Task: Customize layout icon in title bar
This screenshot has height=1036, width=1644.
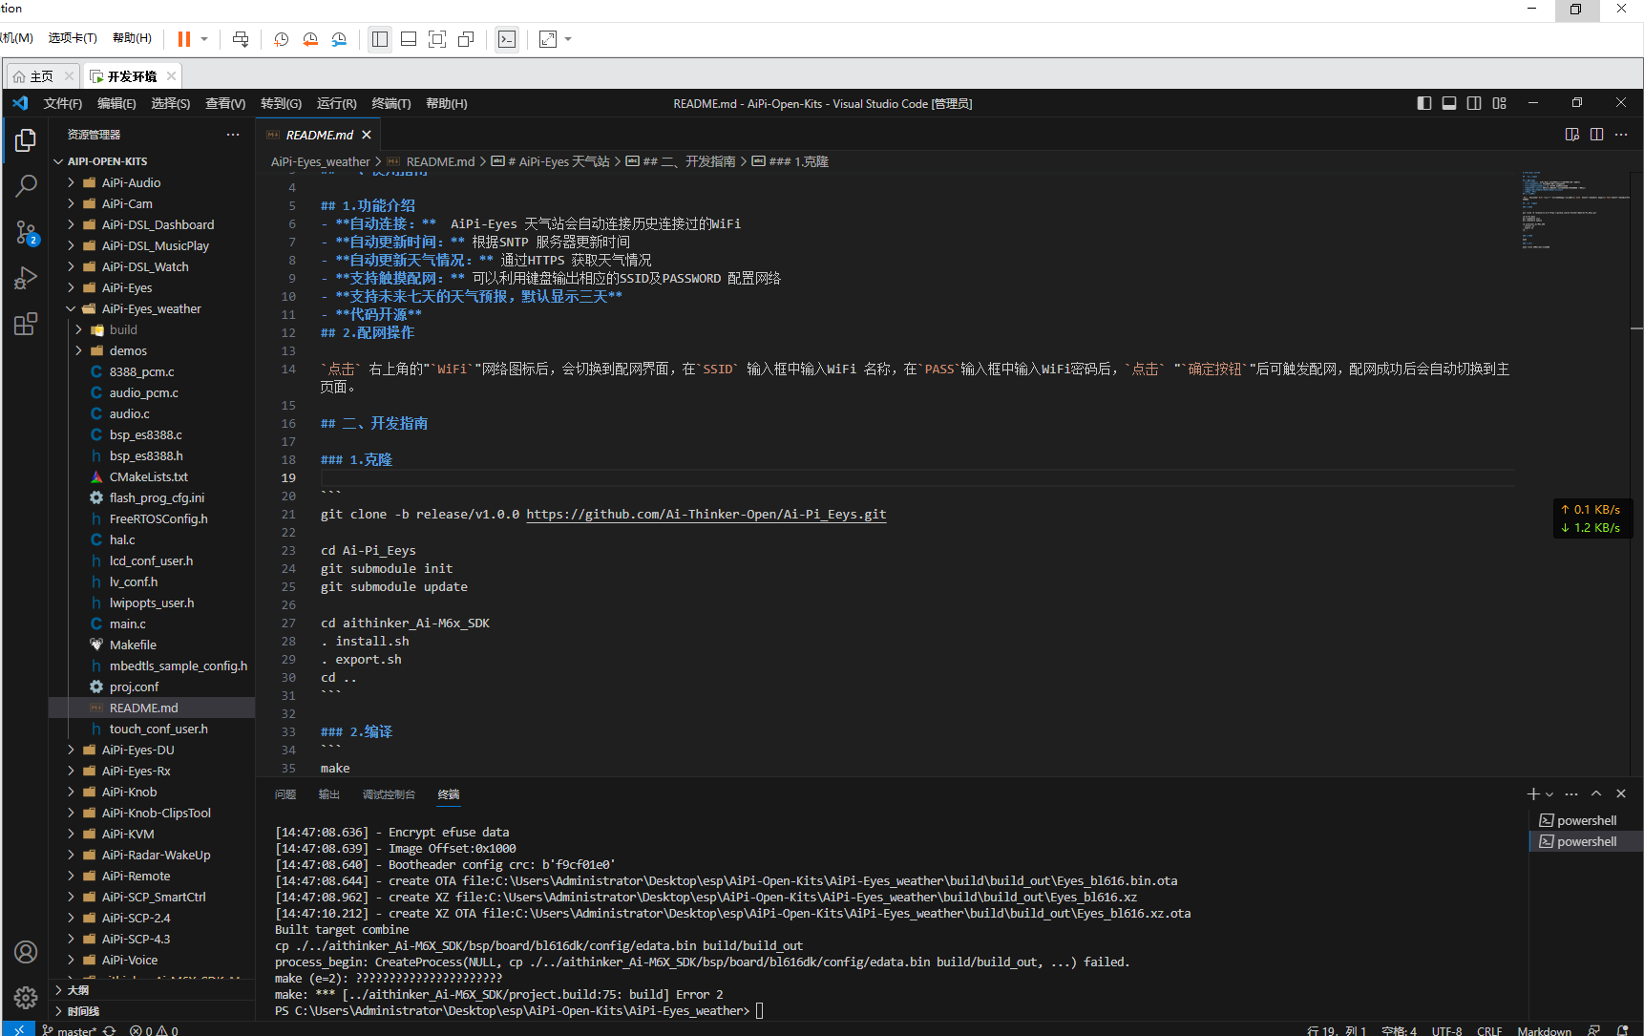Action: (x=1500, y=103)
